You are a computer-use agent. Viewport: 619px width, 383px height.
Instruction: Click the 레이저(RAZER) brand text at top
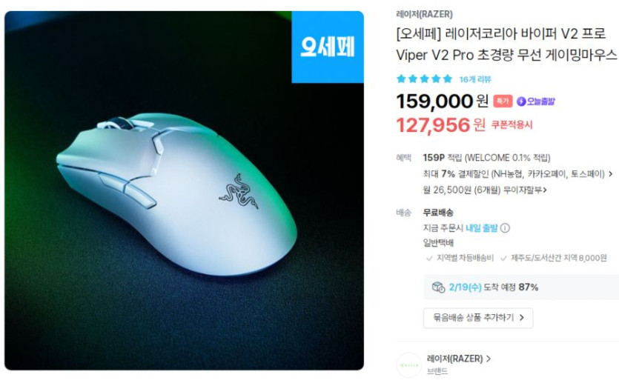[424, 14]
